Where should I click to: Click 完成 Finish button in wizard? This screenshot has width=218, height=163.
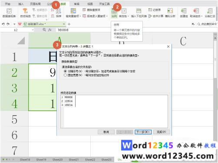162,132
